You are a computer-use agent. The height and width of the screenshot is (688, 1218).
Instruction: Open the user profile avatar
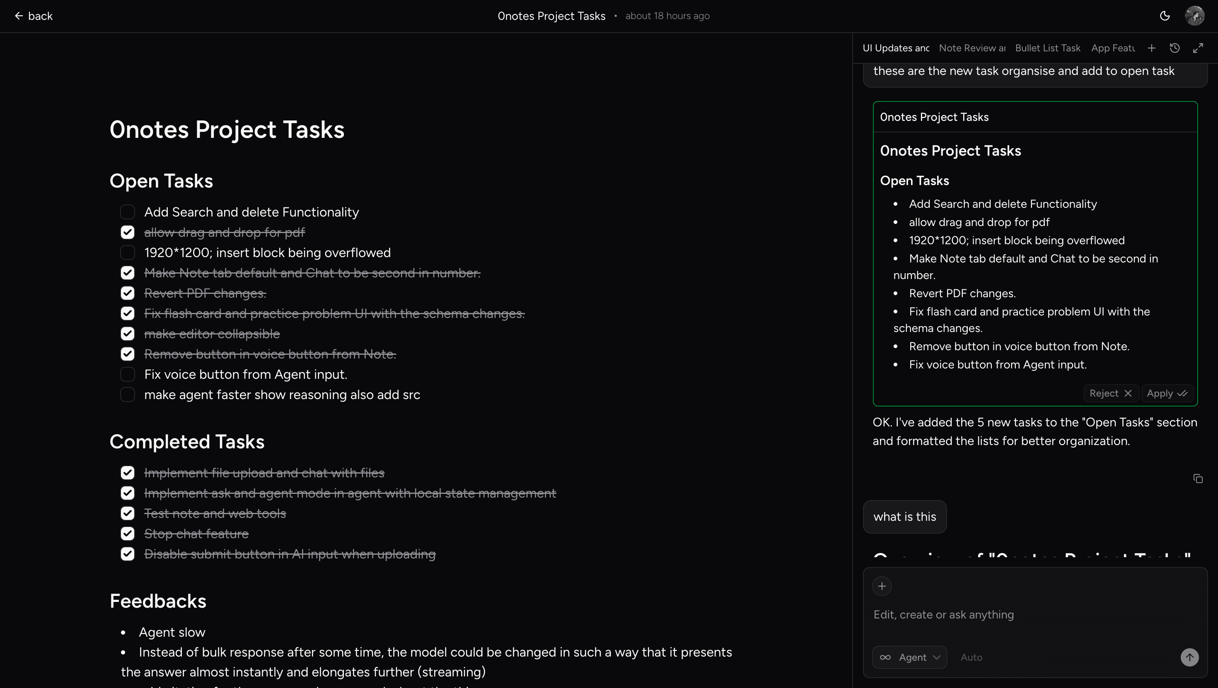point(1194,16)
